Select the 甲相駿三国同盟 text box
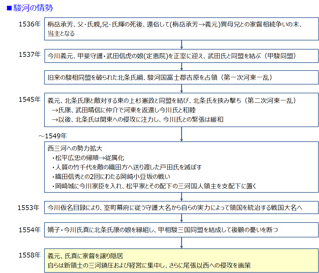Viewport: 319px width, 273px height. [181, 230]
